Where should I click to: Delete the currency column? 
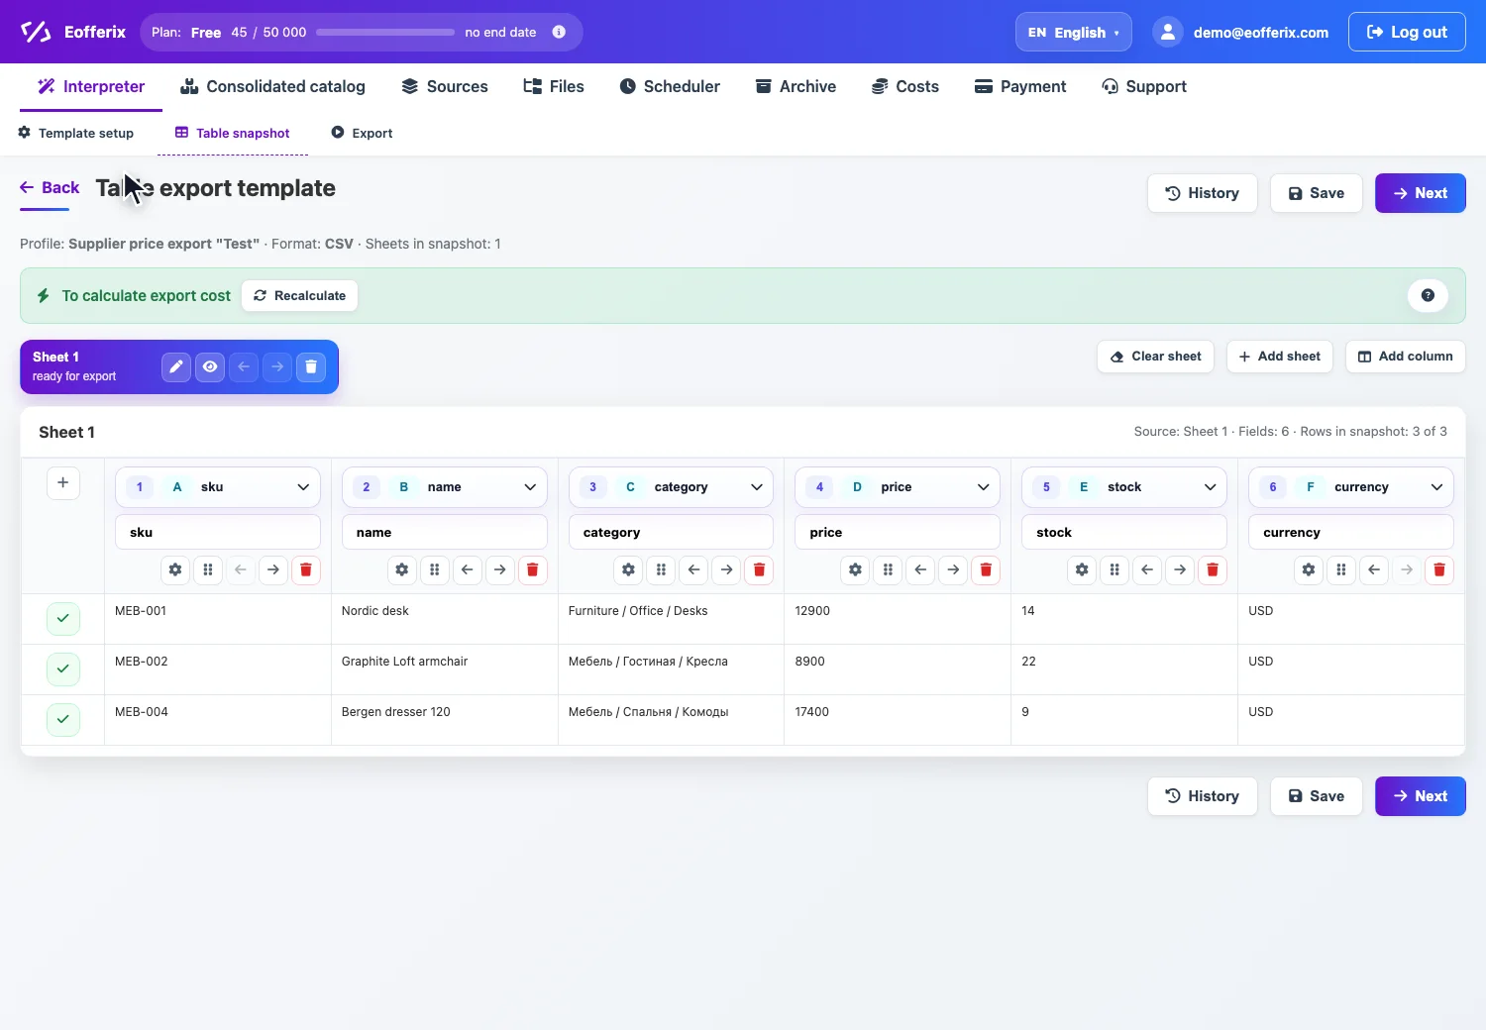[1439, 569]
